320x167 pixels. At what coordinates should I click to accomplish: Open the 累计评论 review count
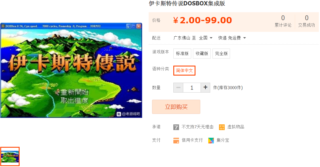[283, 21]
